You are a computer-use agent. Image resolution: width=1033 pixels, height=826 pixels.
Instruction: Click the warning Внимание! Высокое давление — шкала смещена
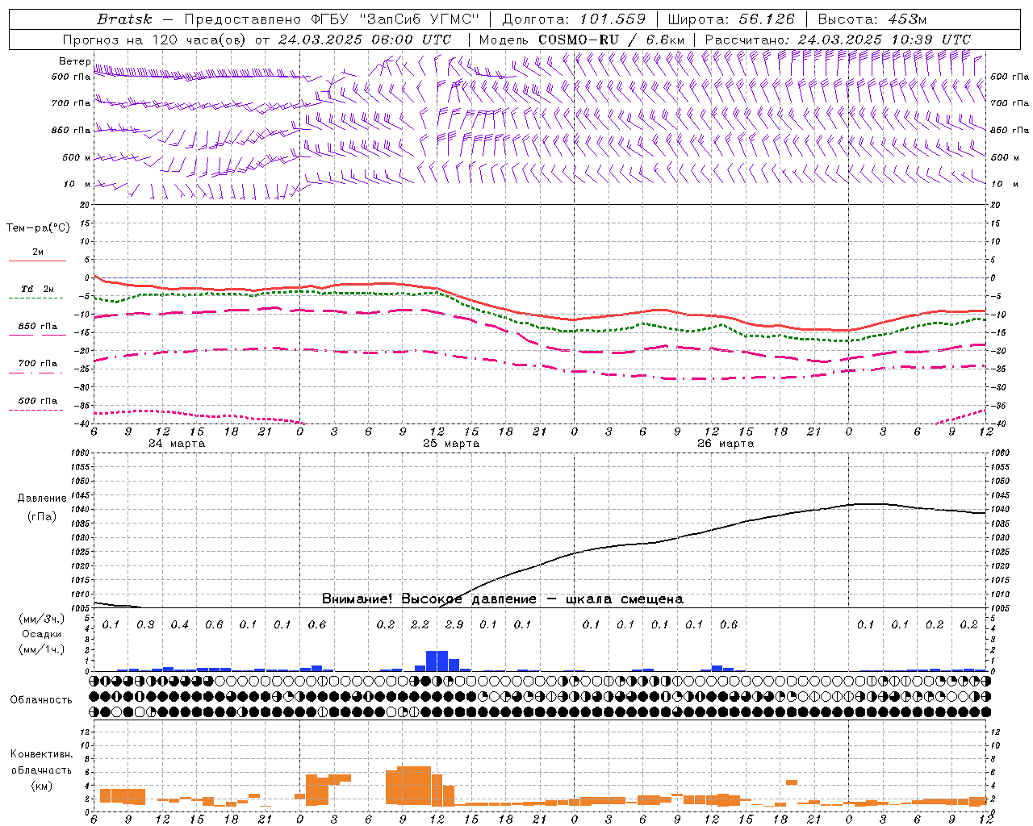tap(502, 599)
